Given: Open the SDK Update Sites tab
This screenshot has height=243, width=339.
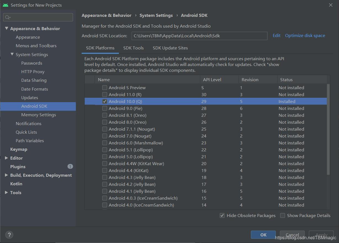Looking at the screenshot, I should (170, 48).
